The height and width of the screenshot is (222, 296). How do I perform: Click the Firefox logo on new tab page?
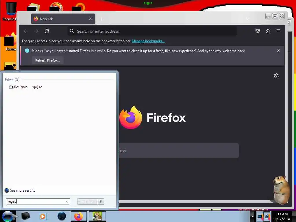pos(131,117)
